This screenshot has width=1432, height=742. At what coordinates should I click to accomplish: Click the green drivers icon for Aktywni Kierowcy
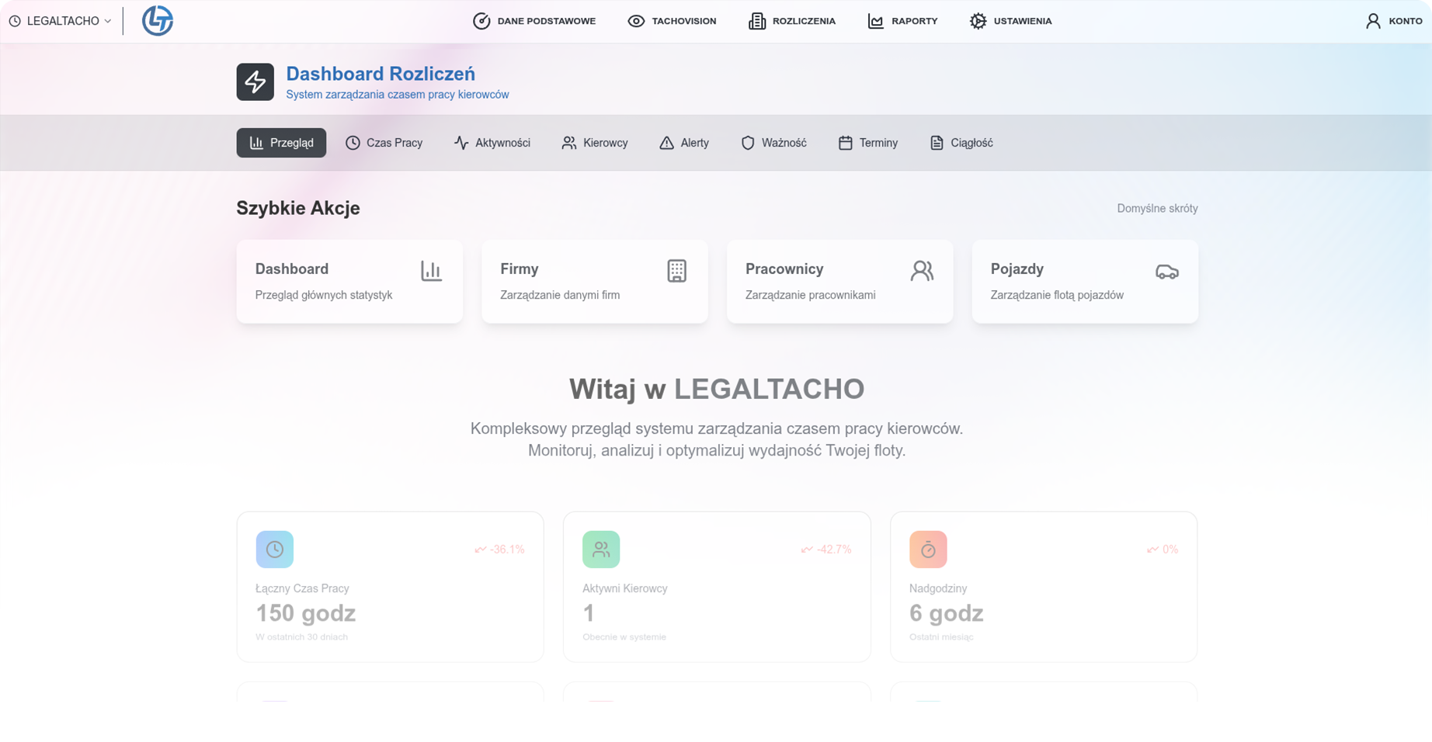[601, 550]
